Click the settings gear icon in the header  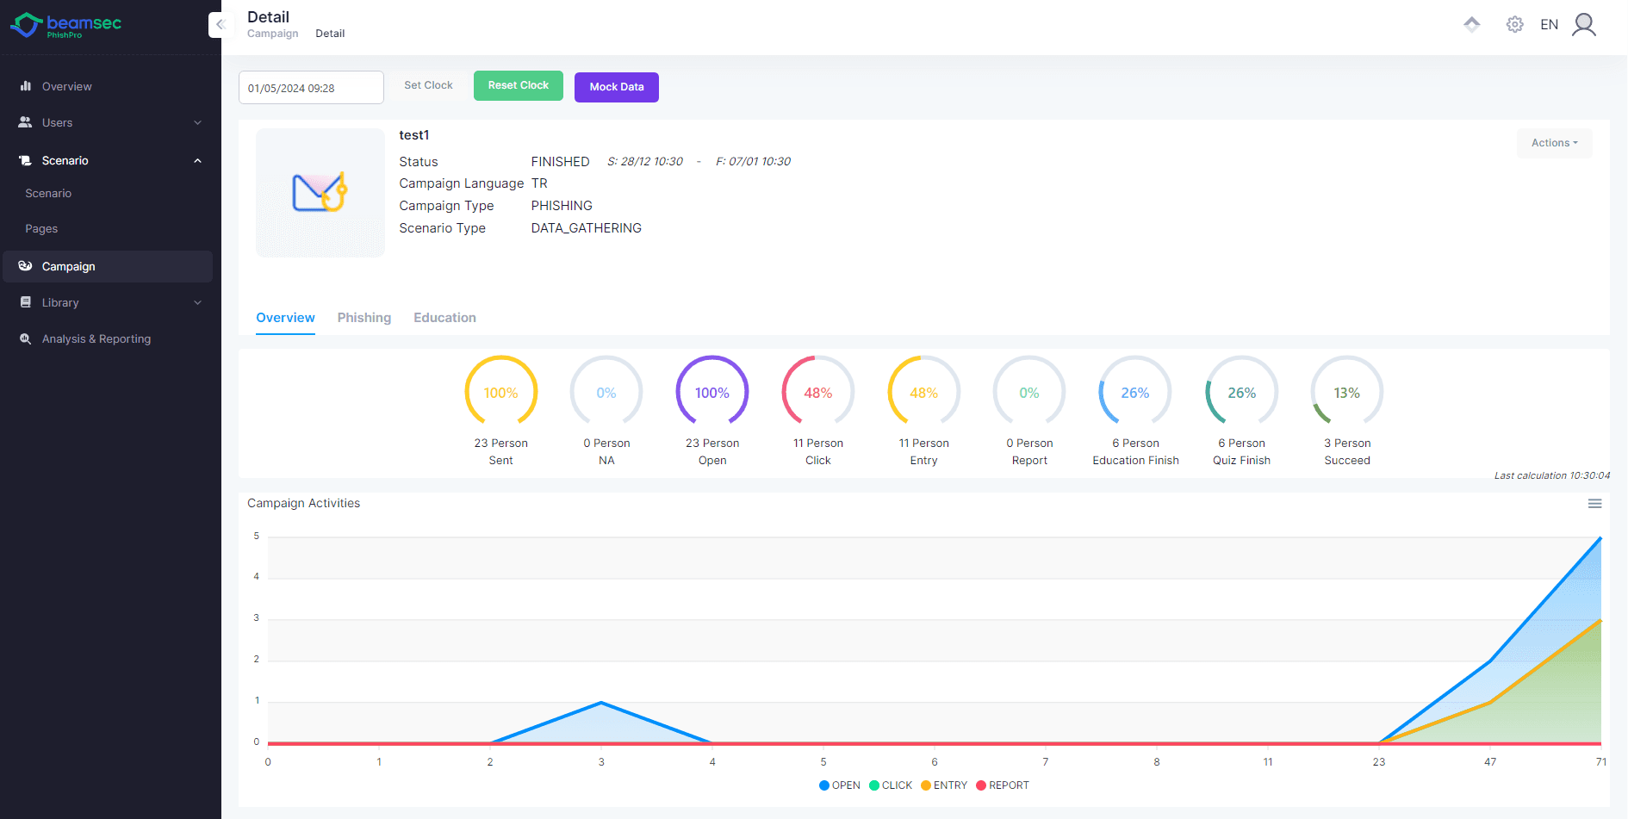click(1514, 24)
